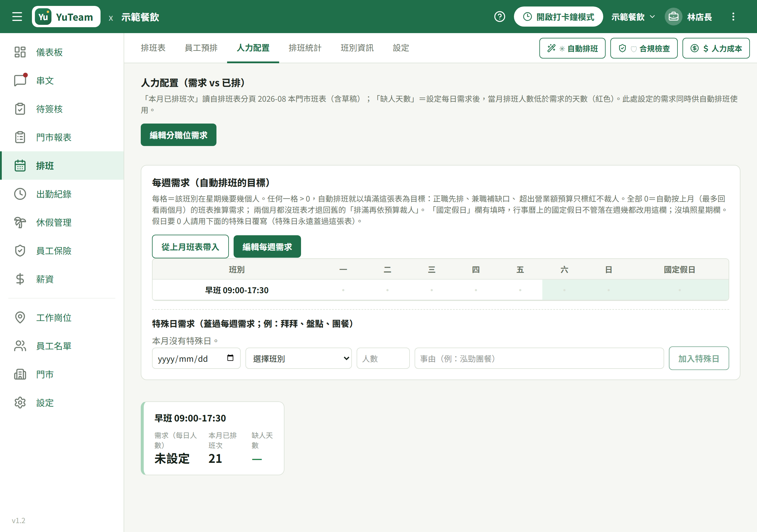This screenshot has width=757, height=532.
Task: Click the 從上月班表帶入 button
Action: [x=190, y=246]
